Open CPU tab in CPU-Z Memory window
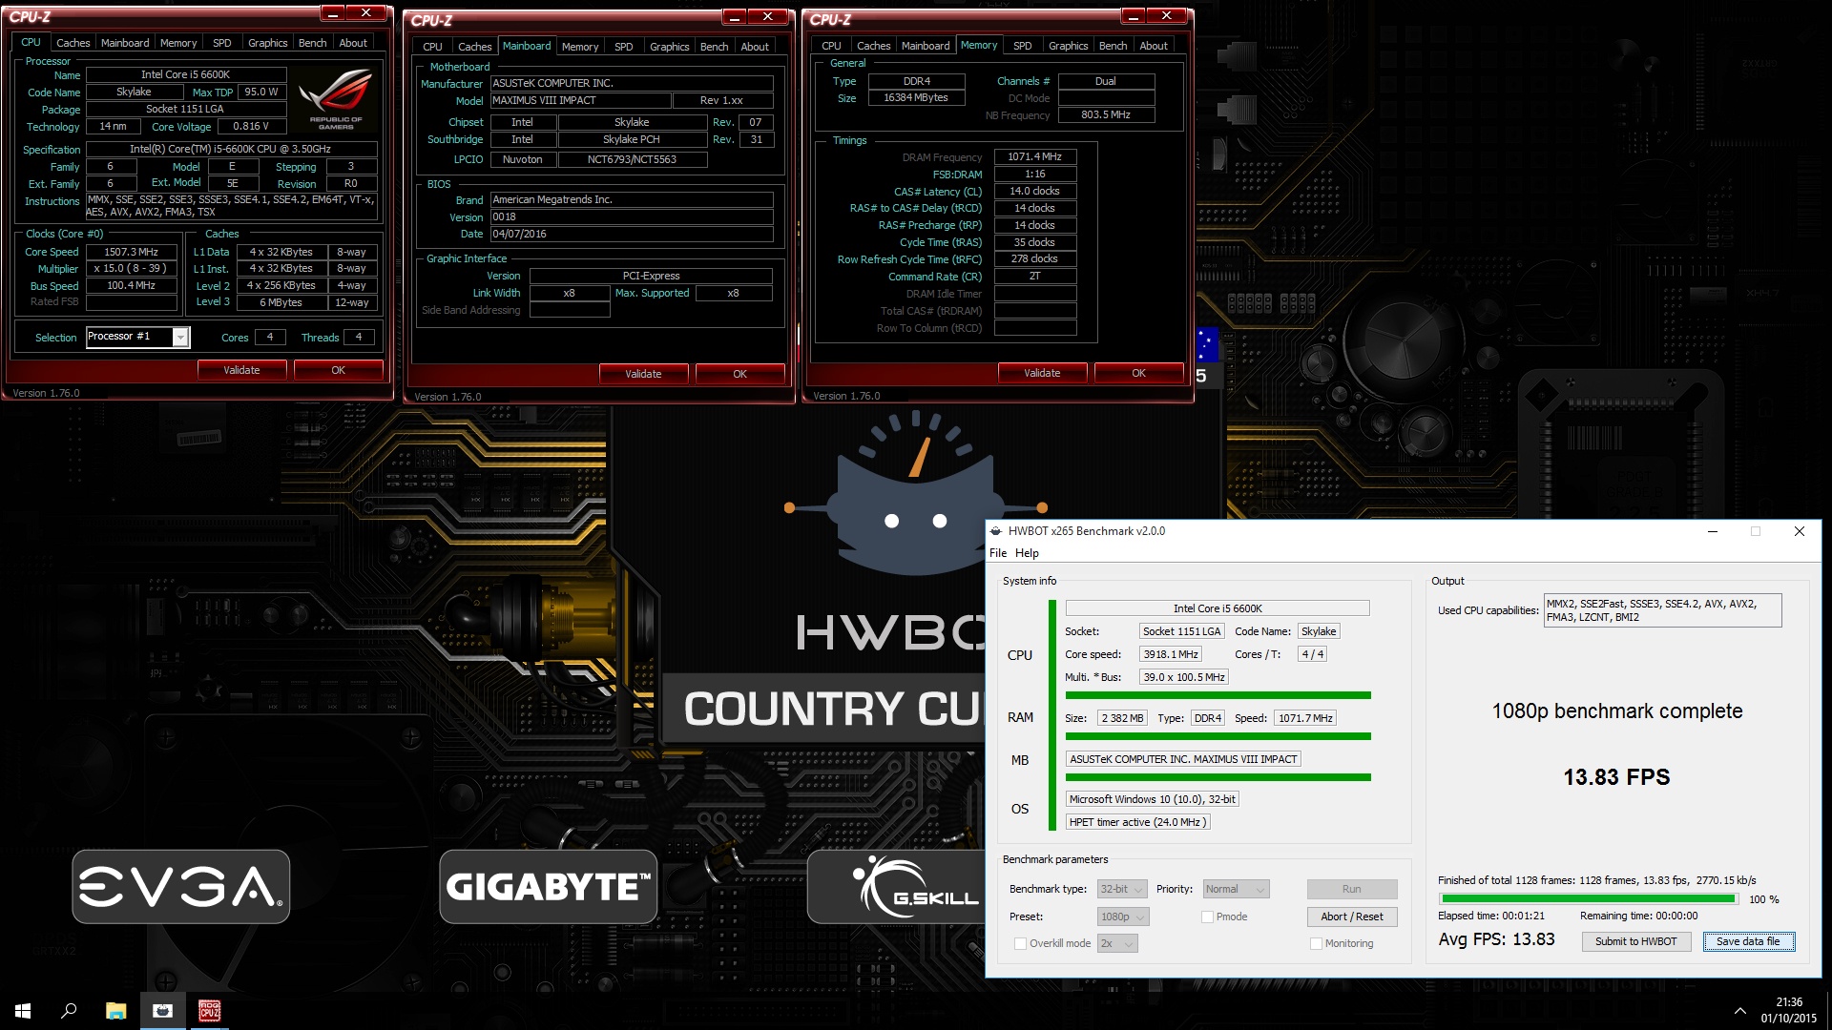This screenshot has height=1030, width=1832. coord(831,46)
